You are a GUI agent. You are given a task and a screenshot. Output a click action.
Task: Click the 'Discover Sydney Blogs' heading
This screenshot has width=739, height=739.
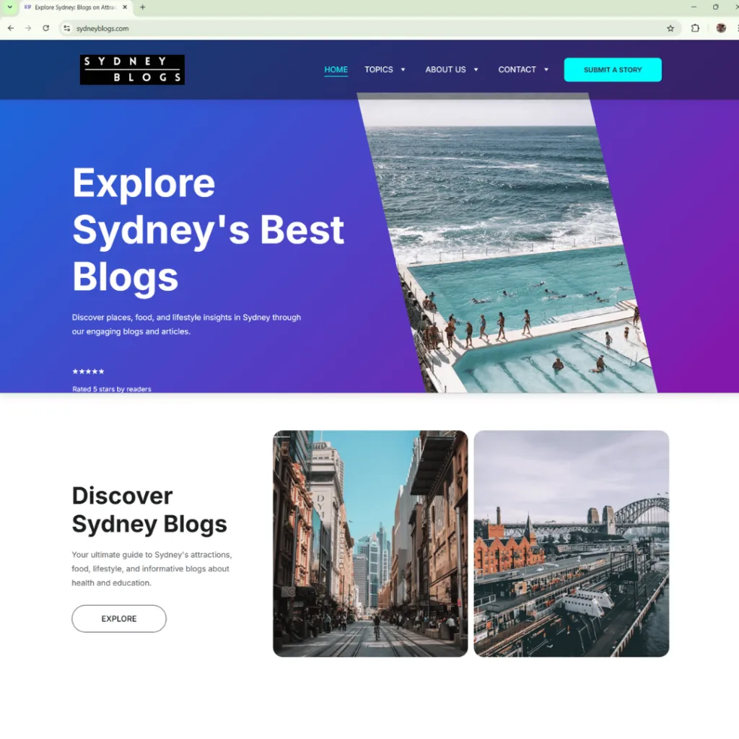click(x=149, y=510)
